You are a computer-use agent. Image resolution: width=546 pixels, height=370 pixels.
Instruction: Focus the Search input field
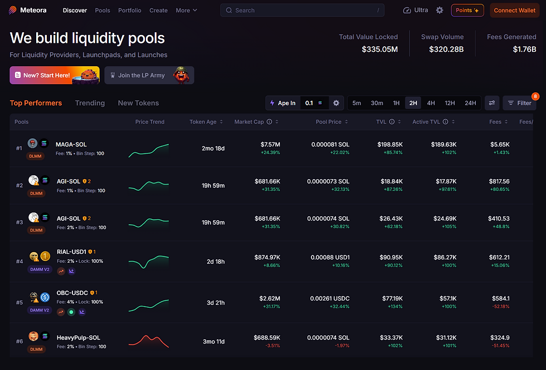pyautogui.click(x=302, y=11)
